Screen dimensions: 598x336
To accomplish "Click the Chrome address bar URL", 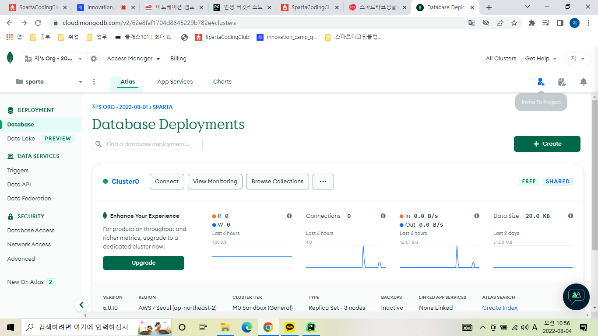I will (x=149, y=23).
